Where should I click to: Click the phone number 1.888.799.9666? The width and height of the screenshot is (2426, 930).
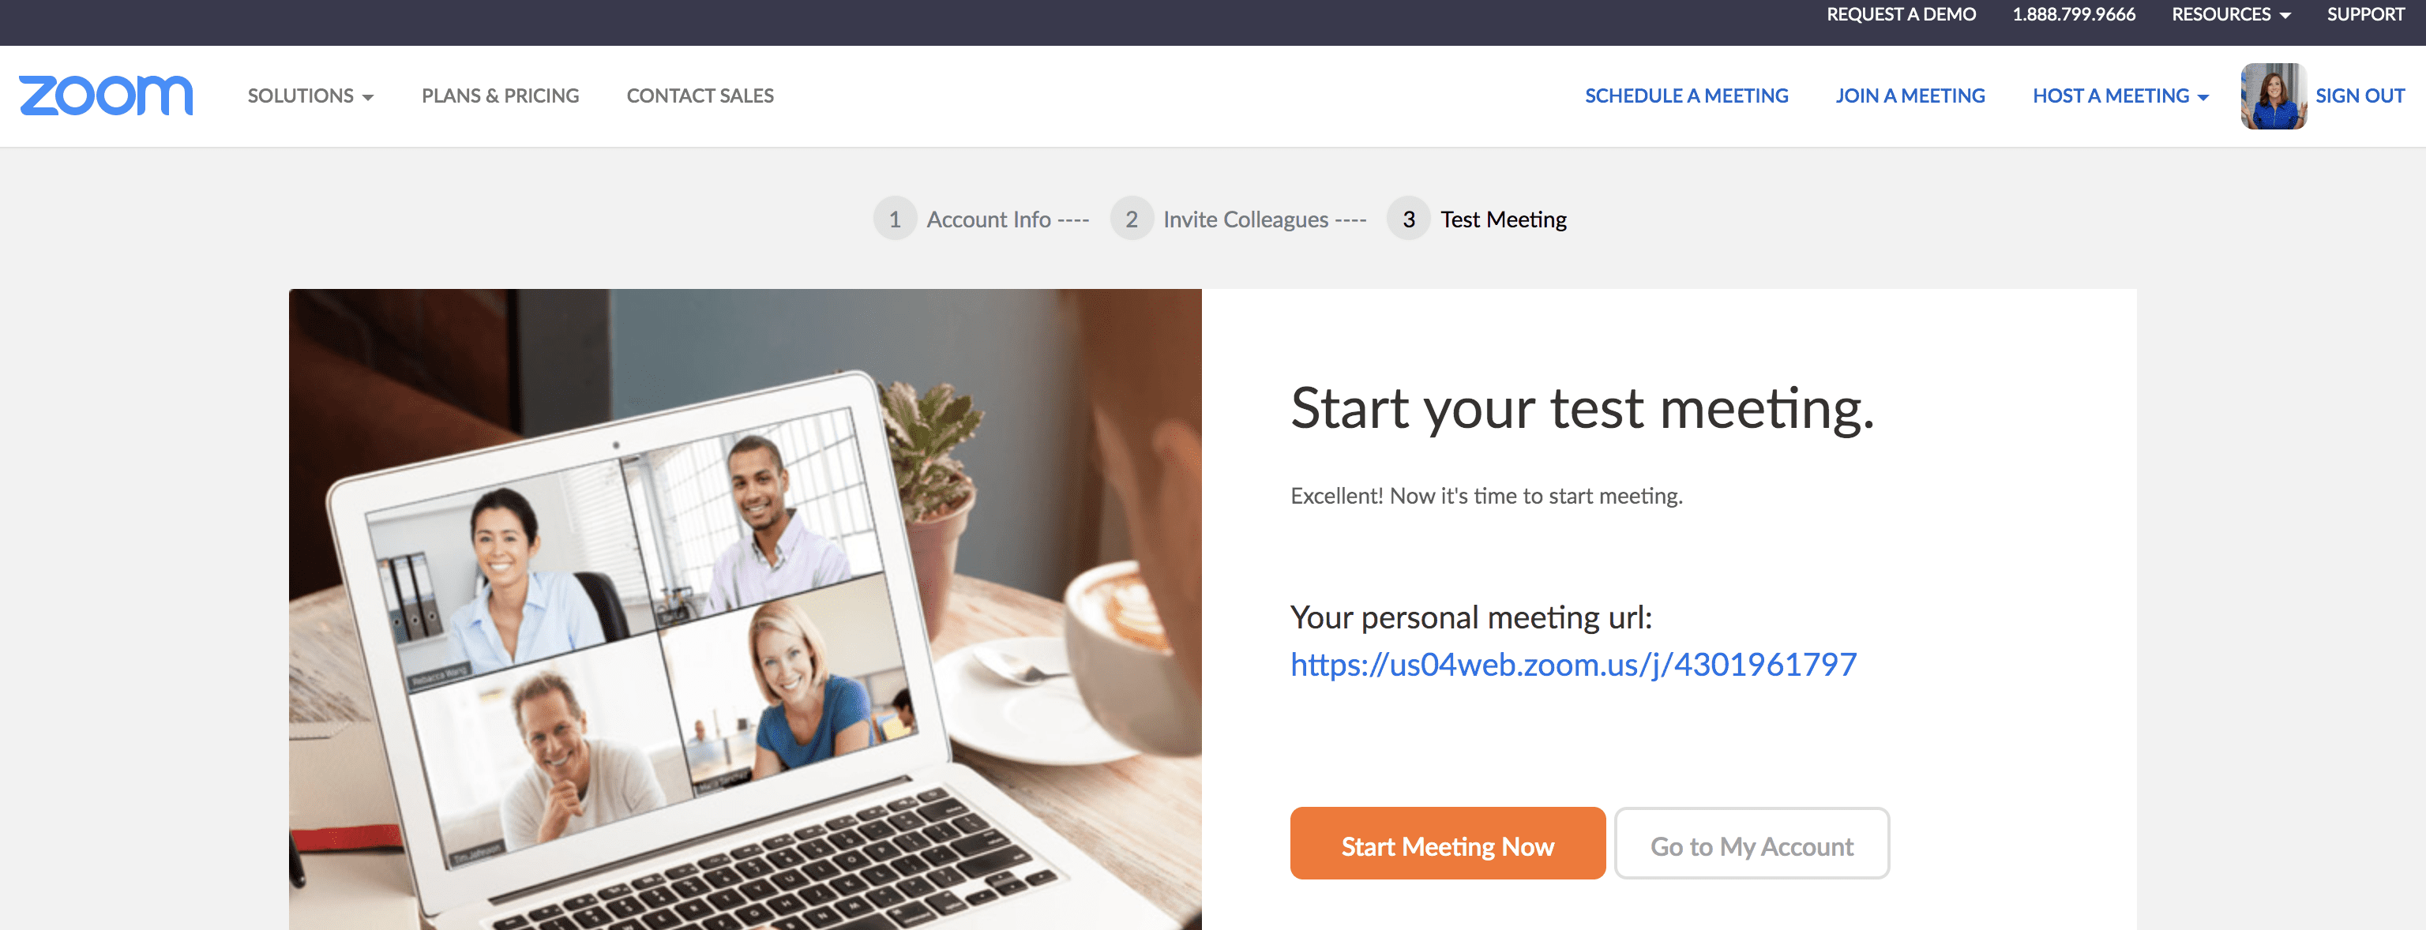coord(2074,14)
